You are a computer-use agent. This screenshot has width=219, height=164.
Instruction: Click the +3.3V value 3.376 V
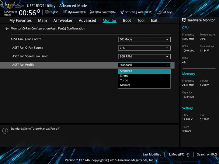point(186,131)
